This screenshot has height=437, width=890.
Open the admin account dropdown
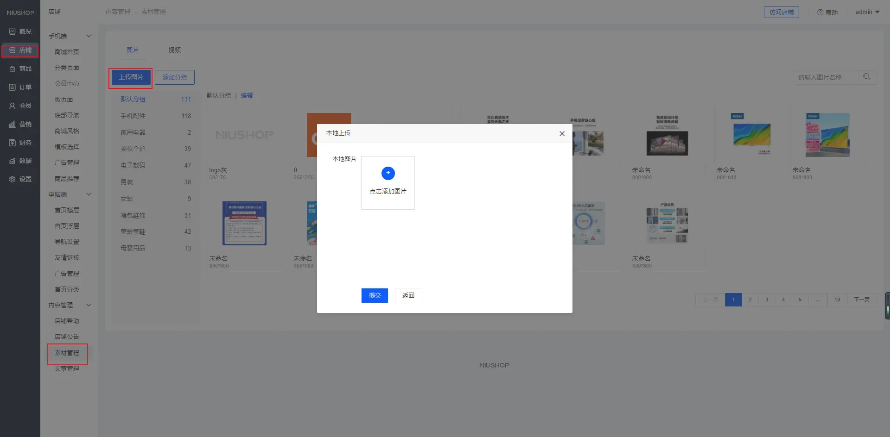[x=867, y=12]
